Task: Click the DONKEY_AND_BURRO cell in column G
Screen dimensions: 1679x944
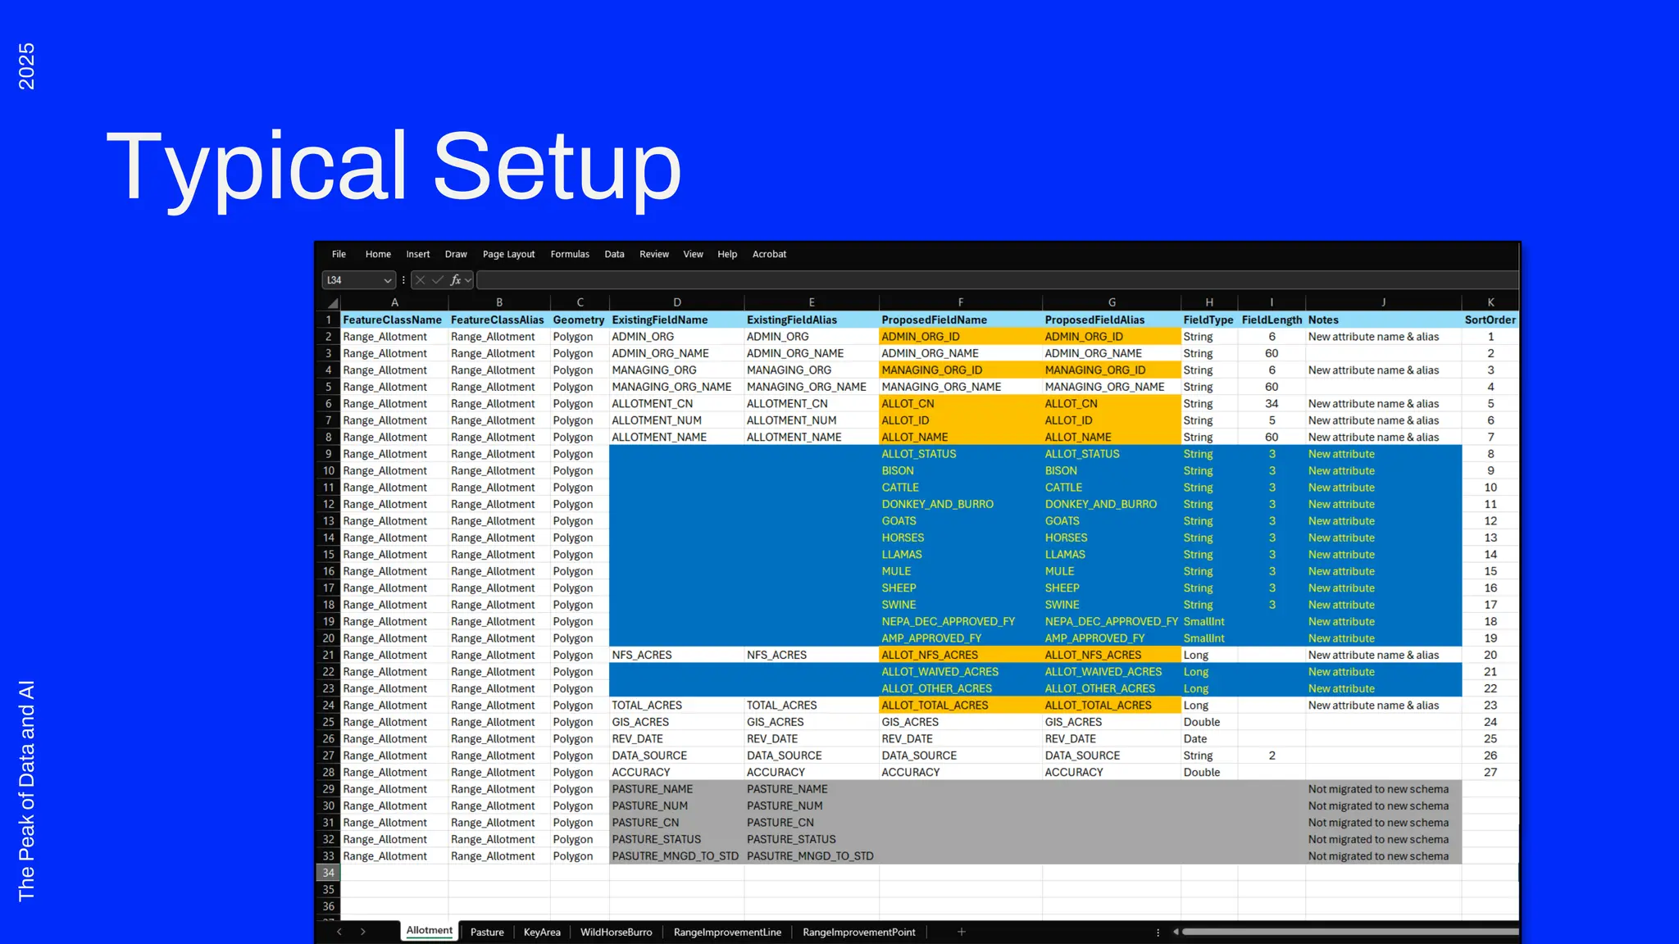Action: [1111, 504]
